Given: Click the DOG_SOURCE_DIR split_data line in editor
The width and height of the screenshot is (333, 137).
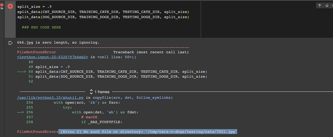Looking at the screenshot, I should point(103,17).
